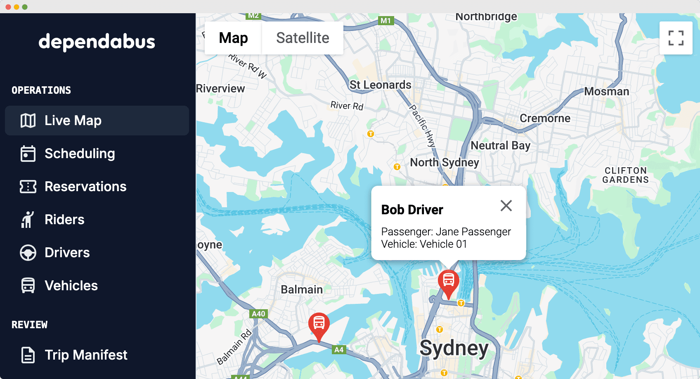Click the Drivers steering wheel icon
Image resolution: width=700 pixels, height=379 pixels.
(x=28, y=253)
